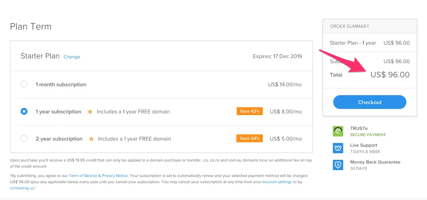The image size is (427, 200).
Task: Select the 1 month subscription radio button
Action: 24,84
